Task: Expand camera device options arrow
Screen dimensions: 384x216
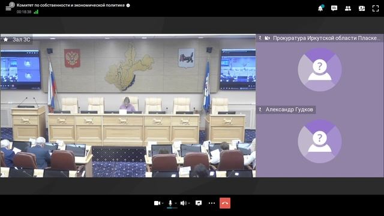Action: click(x=163, y=203)
